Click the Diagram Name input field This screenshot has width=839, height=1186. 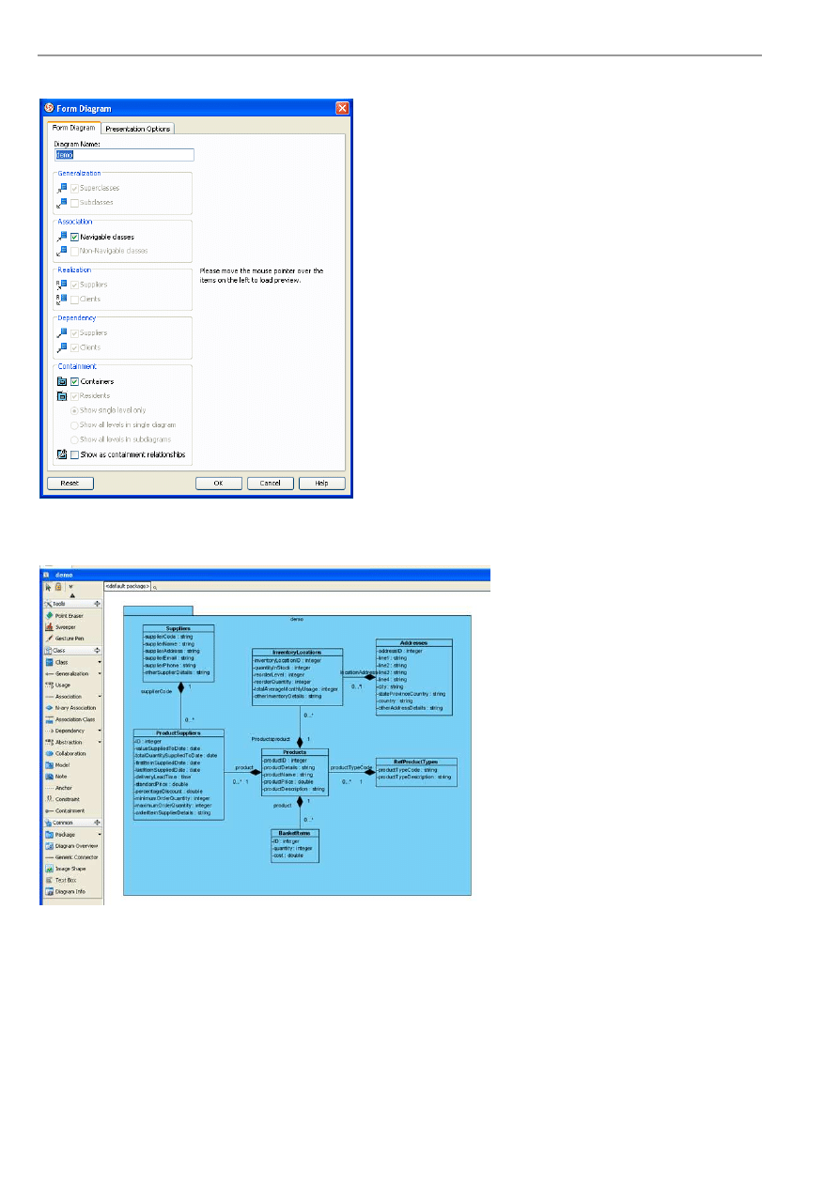click(x=124, y=155)
